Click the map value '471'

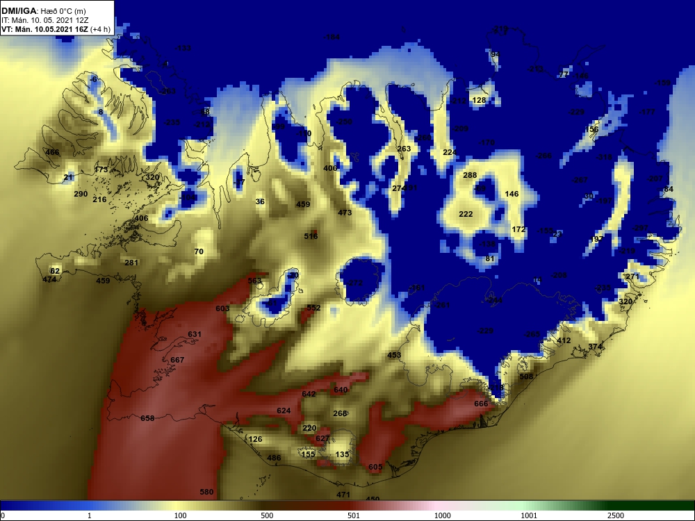pyautogui.click(x=343, y=495)
